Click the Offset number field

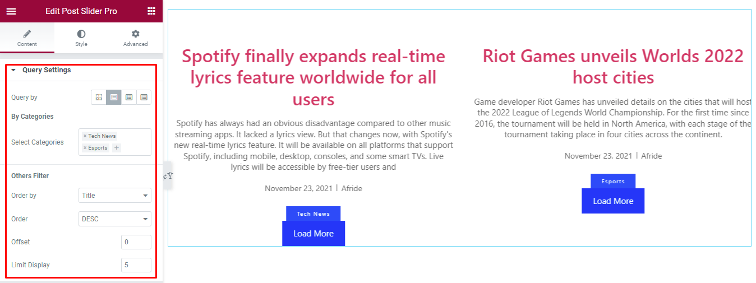(x=136, y=242)
